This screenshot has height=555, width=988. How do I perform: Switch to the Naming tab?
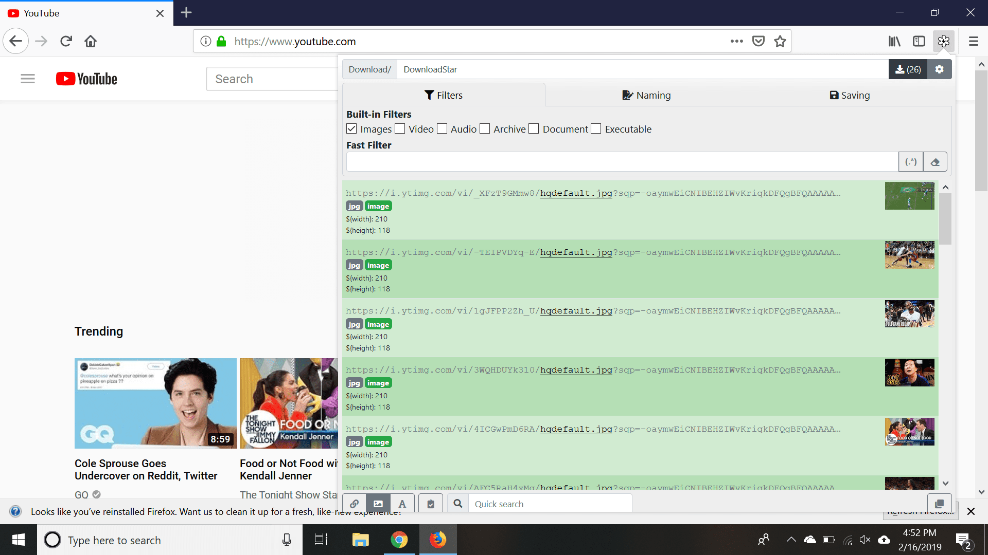coord(647,95)
